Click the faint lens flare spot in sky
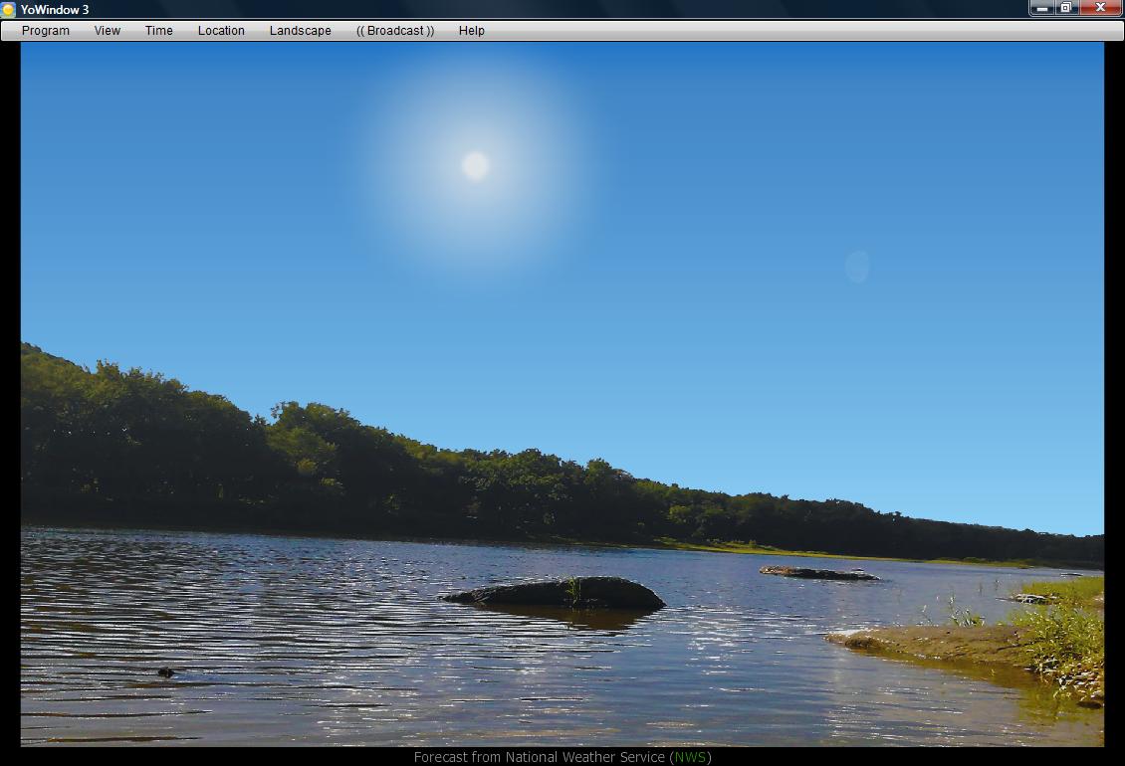 857,267
